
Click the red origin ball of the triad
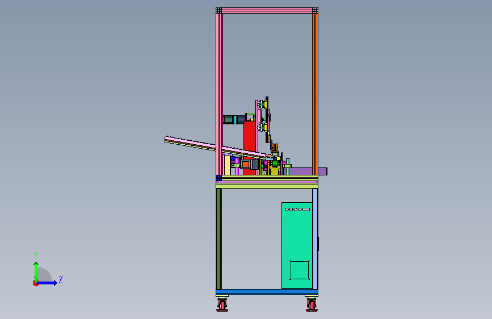35,283
